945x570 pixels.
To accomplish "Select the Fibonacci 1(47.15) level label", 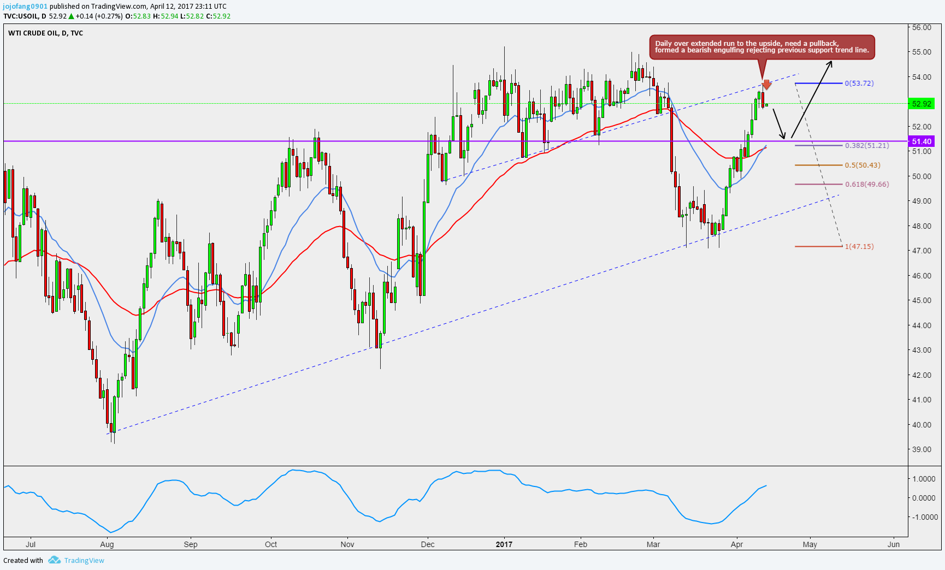I will pyautogui.click(x=859, y=247).
